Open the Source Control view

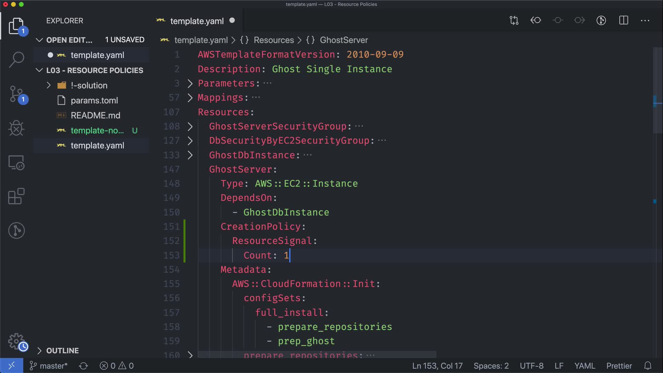16,94
